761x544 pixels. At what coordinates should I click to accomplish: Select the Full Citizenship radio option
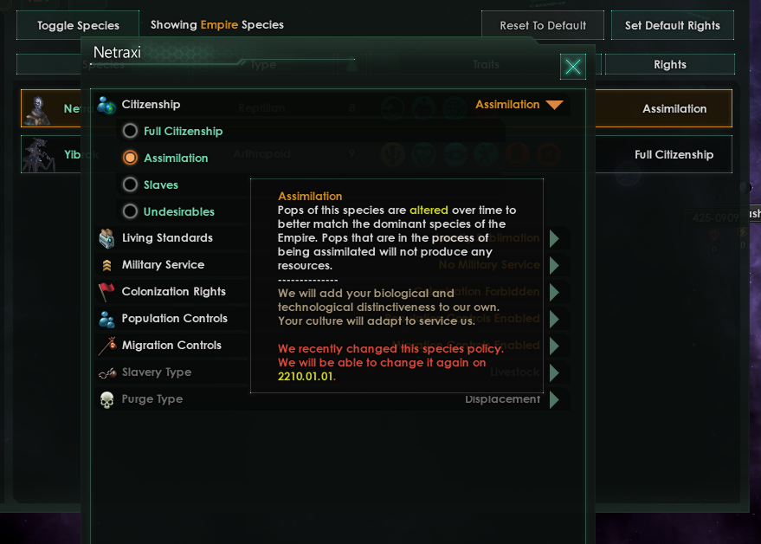tap(131, 132)
